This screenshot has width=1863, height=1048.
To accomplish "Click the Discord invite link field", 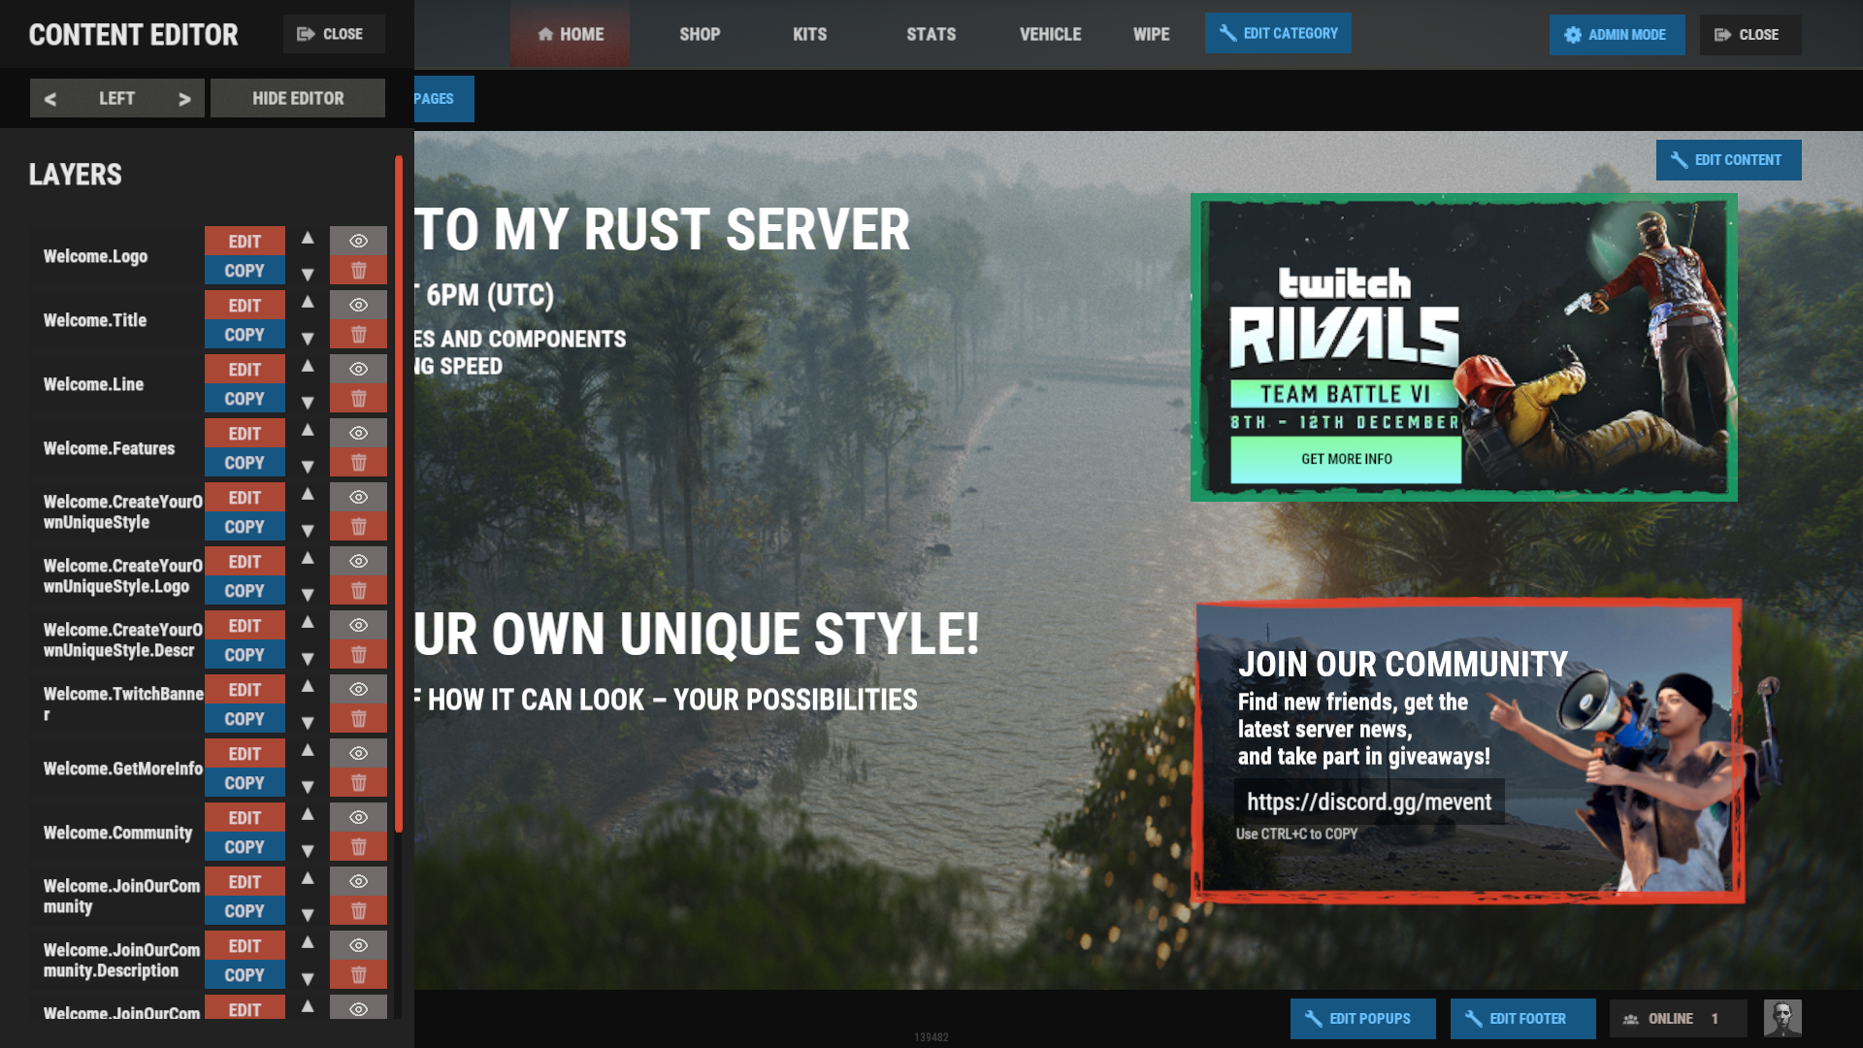I will click(x=1368, y=802).
